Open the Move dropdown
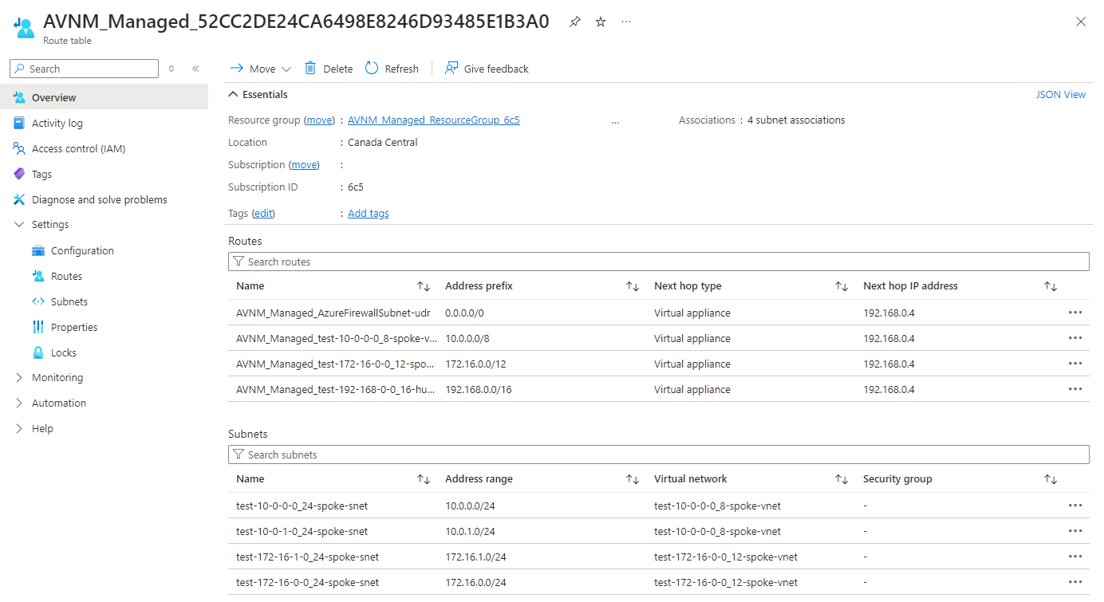 click(x=261, y=69)
